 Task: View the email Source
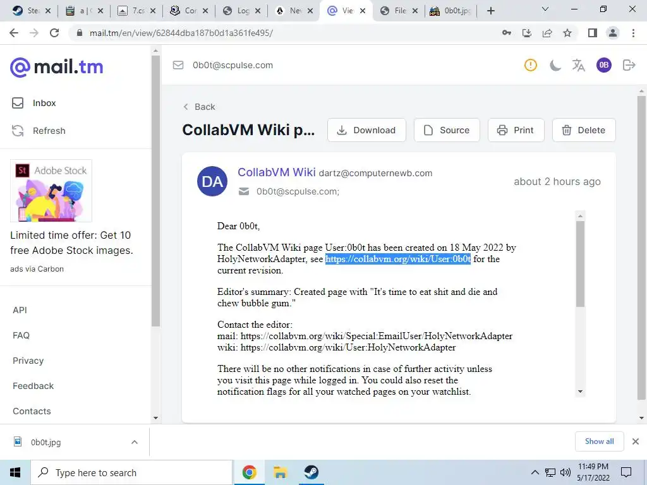click(x=447, y=130)
